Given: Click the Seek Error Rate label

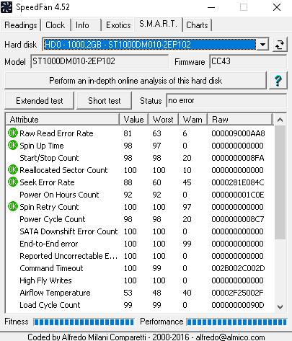Looking at the screenshot, I should click(47, 182).
